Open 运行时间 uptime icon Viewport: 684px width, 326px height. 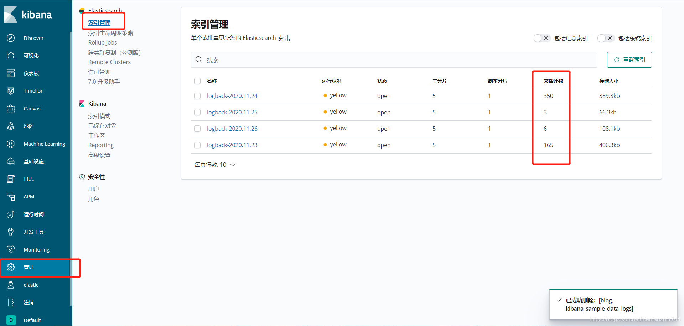point(11,214)
